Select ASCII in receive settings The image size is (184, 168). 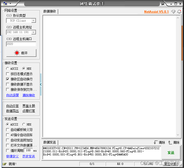click(x=12, y=69)
